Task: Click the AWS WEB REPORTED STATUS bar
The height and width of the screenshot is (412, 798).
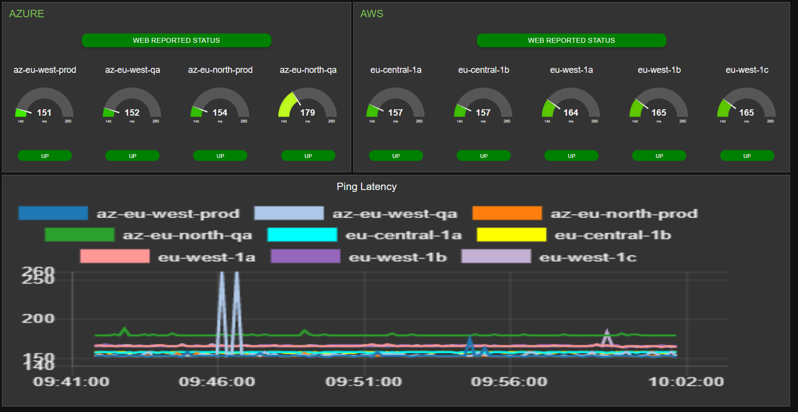Action: [571, 40]
